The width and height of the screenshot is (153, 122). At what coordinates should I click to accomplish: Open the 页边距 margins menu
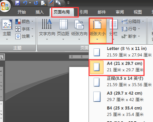click(x=63, y=30)
